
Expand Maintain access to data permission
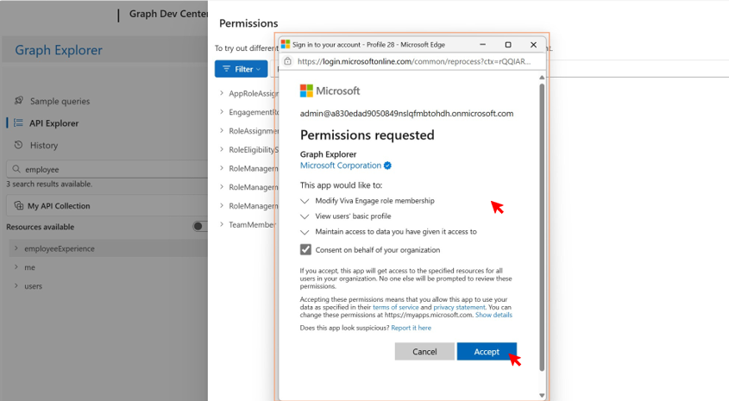tap(305, 231)
